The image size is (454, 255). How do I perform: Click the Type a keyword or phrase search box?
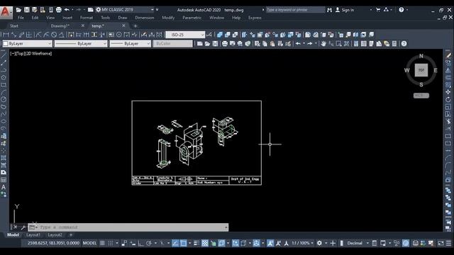(x=295, y=10)
